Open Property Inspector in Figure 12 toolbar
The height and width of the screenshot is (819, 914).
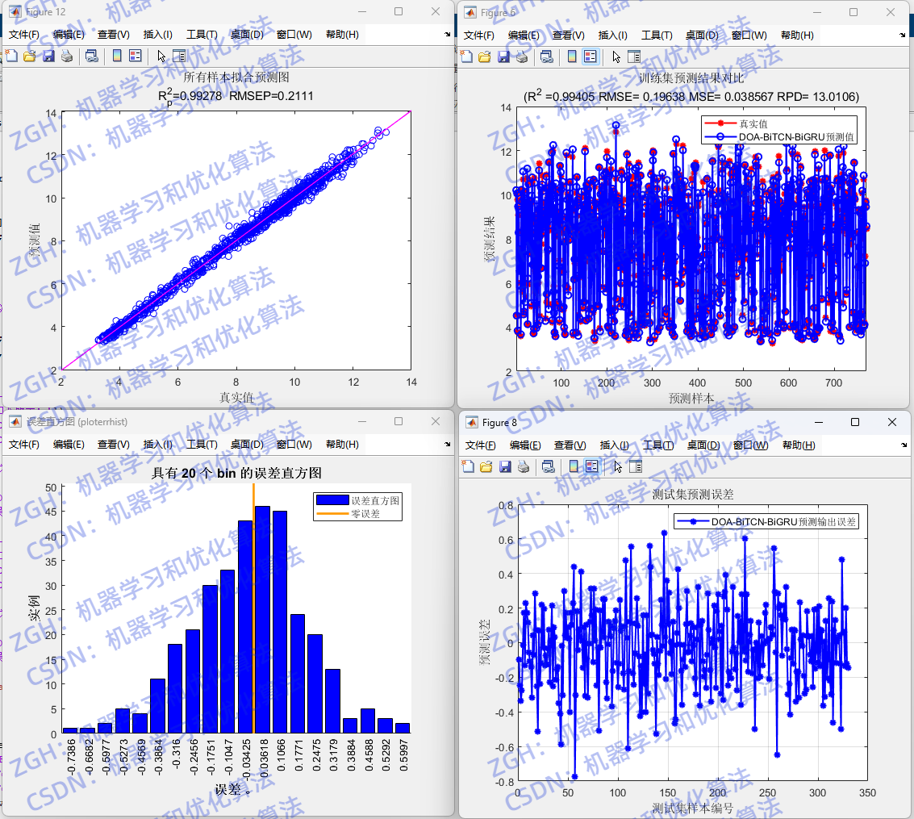(179, 56)
